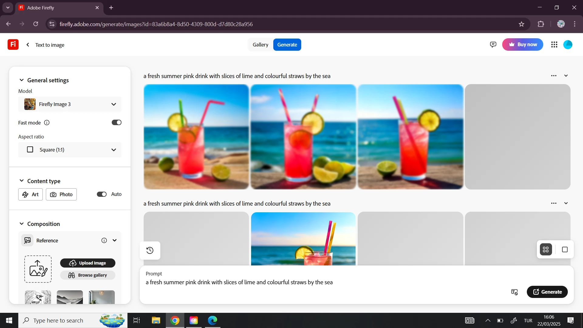Click the Upload image button

(88, 263)
